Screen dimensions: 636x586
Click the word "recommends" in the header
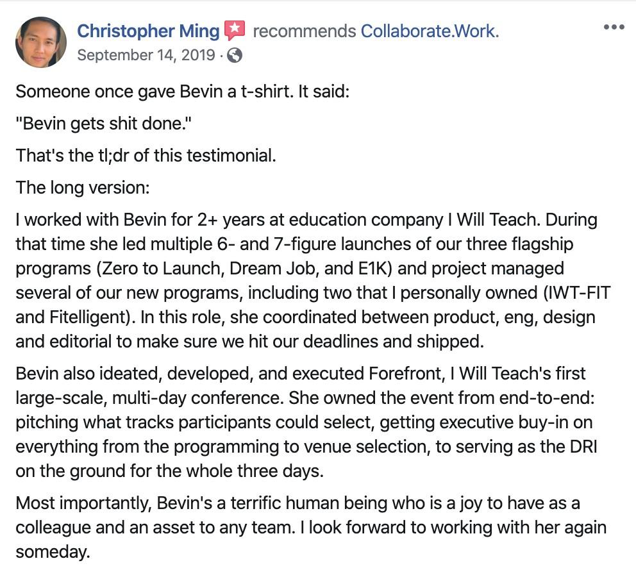304,30
